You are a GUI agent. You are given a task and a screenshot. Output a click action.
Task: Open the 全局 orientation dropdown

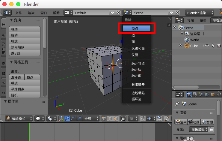pos(90,118)
